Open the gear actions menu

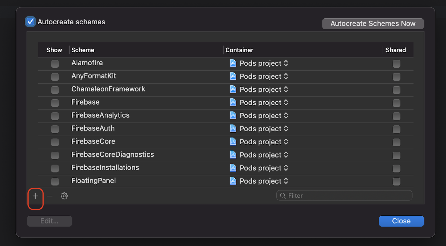tap(64, 196)
